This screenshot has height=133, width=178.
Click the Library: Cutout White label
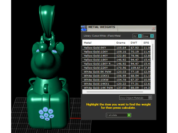(x=102, y=36)
